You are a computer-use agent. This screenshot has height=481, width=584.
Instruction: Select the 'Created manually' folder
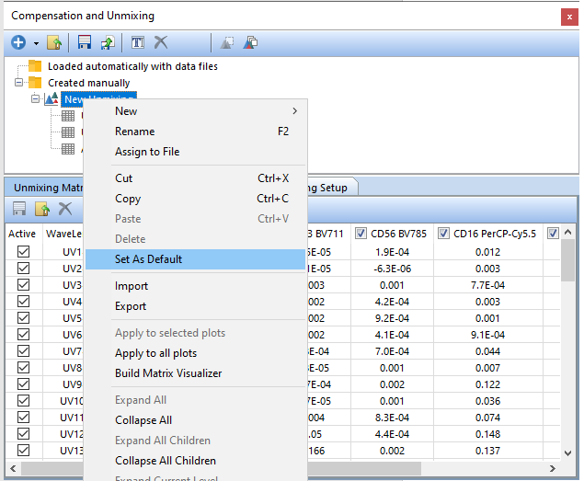(88, 83)
